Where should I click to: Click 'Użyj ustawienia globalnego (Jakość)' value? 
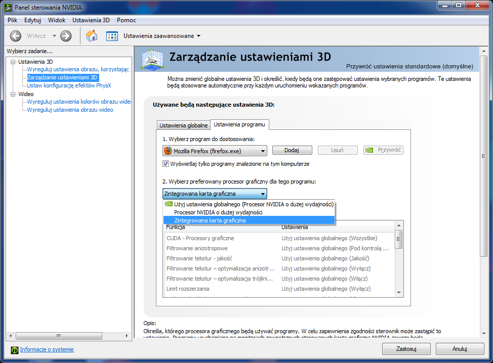click(325, 258)
